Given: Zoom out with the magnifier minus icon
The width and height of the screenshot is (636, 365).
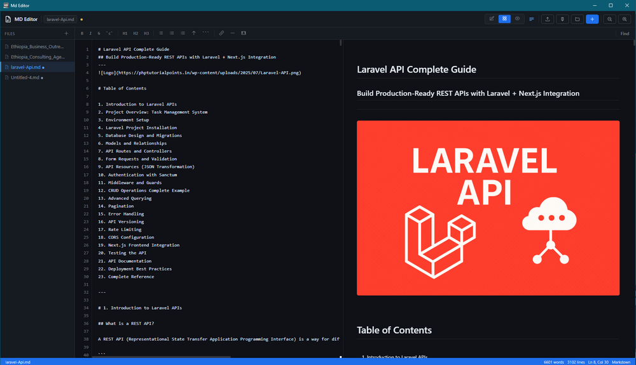Looking at the screenshot, I should [610, 19].
